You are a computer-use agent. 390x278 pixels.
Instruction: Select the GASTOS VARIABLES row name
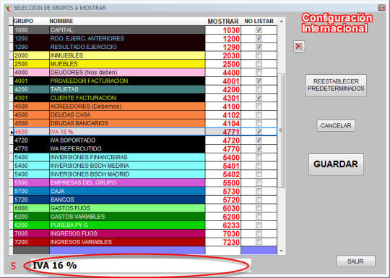127,217
